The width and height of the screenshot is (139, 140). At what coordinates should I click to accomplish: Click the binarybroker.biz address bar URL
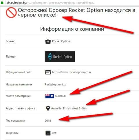point(50,3)
